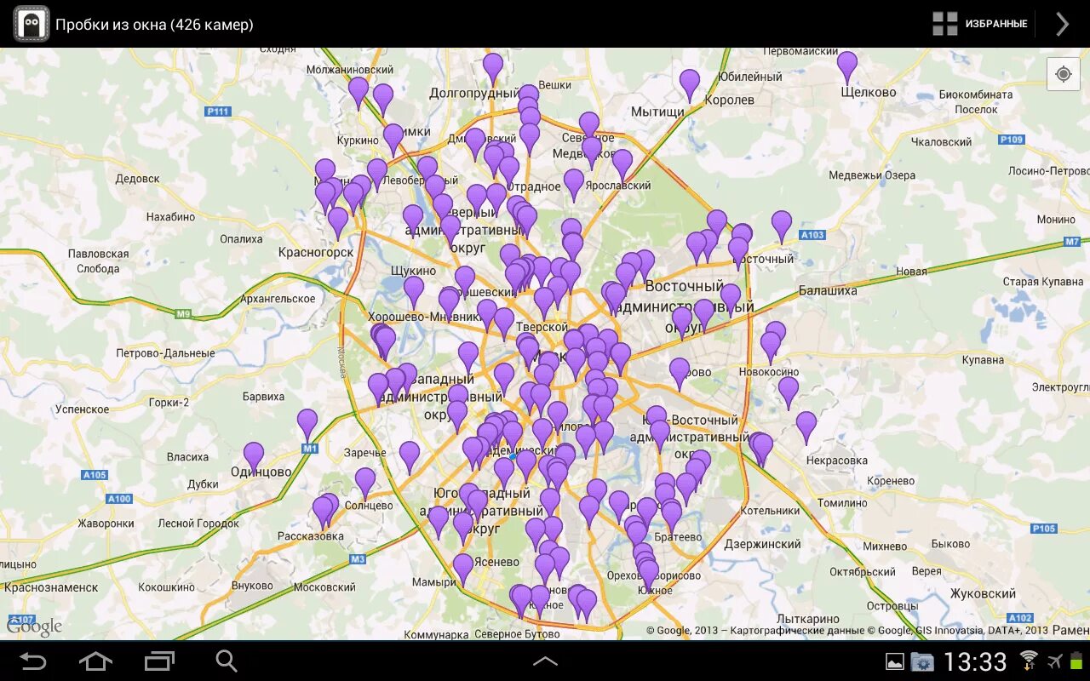Select the camera pin above Одинцово
1090x681 pixels.
[x=254, y=456]
